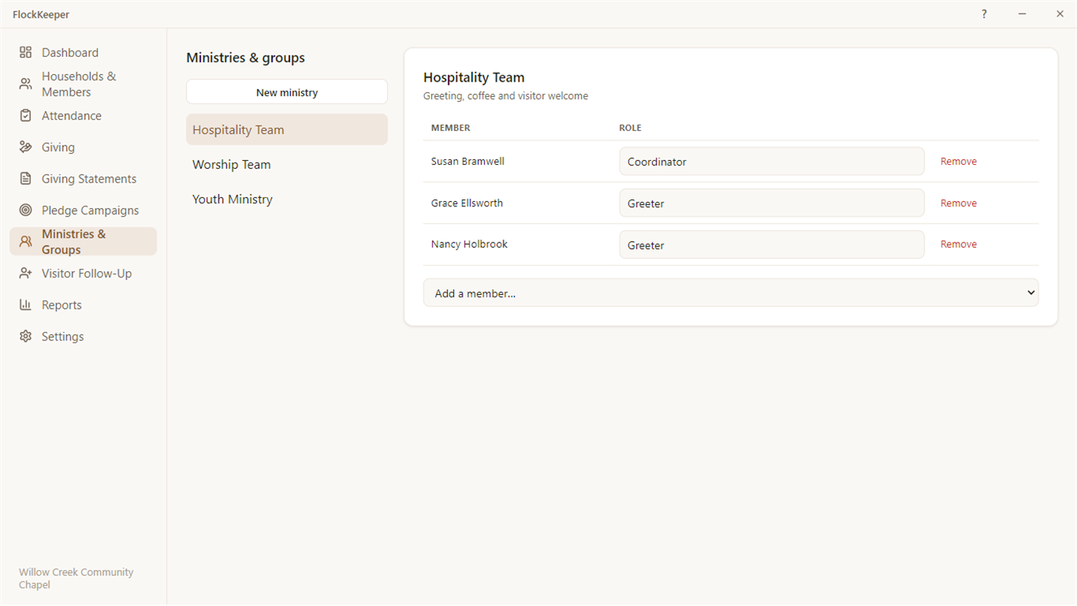Click the Visitor Follow-Up add-person icon
Image resolution: width=1077 pixels, height=606 pixels.
25,273
